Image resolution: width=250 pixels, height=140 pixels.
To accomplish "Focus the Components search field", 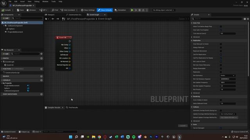I will click(27, 18).
